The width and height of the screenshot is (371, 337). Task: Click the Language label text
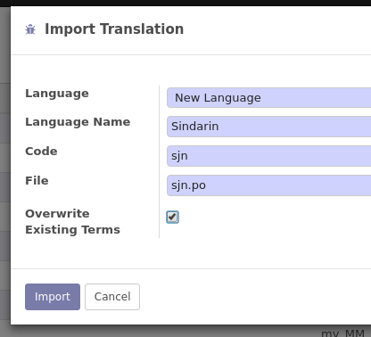click(x=57, y=94)
